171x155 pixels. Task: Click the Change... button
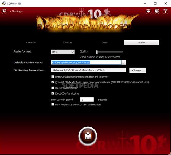tap(138, 70)
